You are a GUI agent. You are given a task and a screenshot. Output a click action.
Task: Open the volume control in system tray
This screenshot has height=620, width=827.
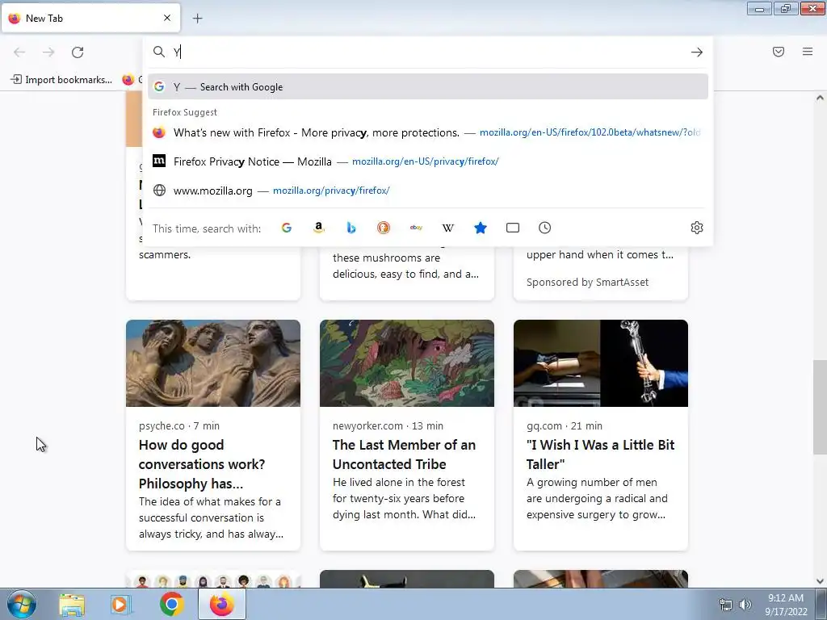745,605
